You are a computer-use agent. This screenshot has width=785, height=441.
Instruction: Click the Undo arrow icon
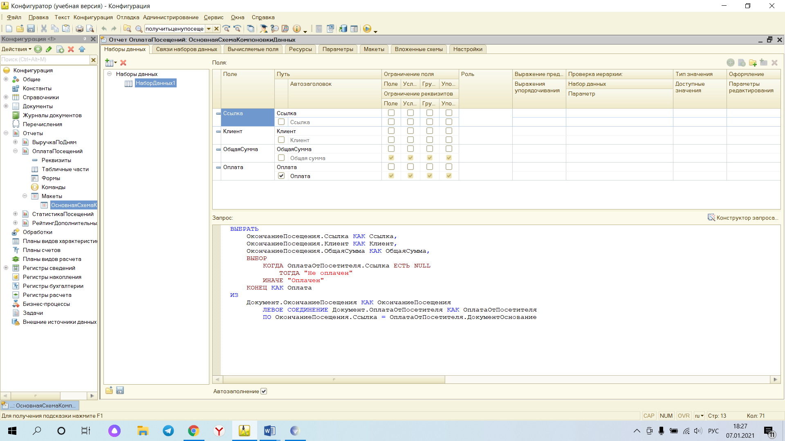(x=104, y=29)
